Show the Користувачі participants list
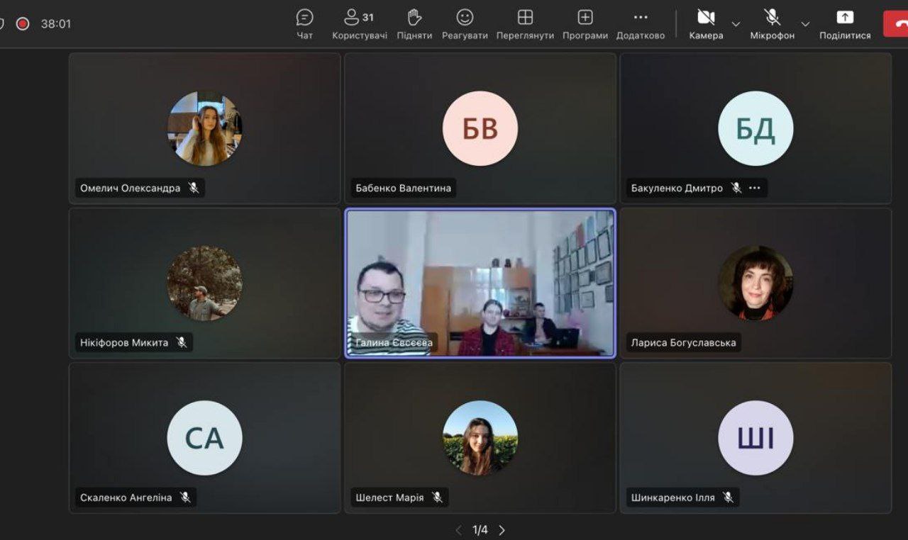 pos(360,24)
